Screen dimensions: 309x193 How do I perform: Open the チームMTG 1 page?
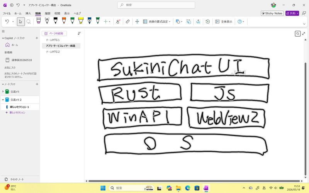click(x=61, y=40)
